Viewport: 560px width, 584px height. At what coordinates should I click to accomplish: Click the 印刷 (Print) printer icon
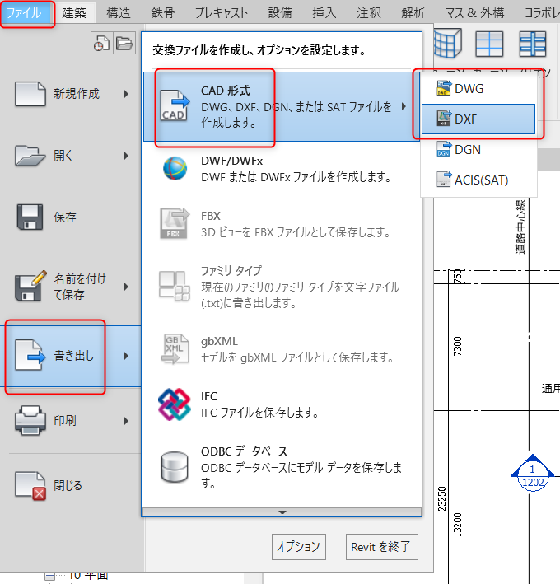tap(31, 421)
